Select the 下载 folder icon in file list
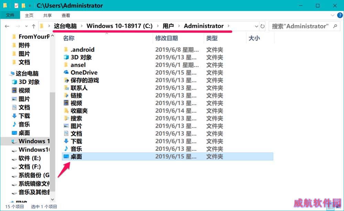Viewport: 344px width, 211px height. coord(66,141)
